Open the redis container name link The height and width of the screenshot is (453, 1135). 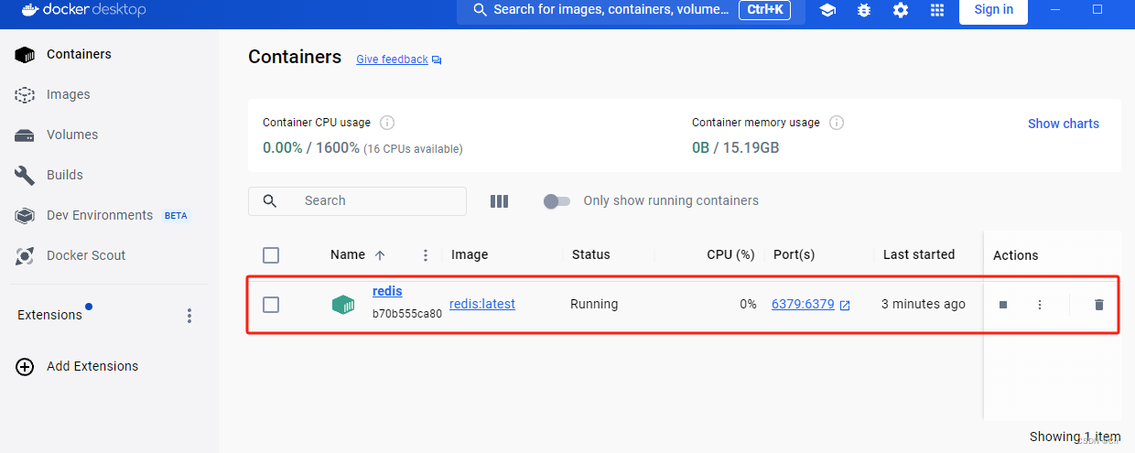(x=387, y=291)
